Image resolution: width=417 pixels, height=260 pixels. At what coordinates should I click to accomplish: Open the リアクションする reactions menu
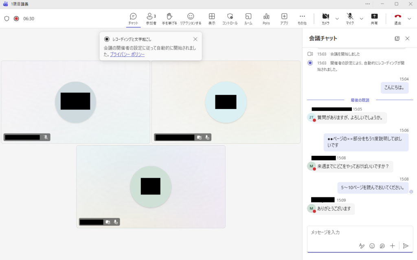191,18
